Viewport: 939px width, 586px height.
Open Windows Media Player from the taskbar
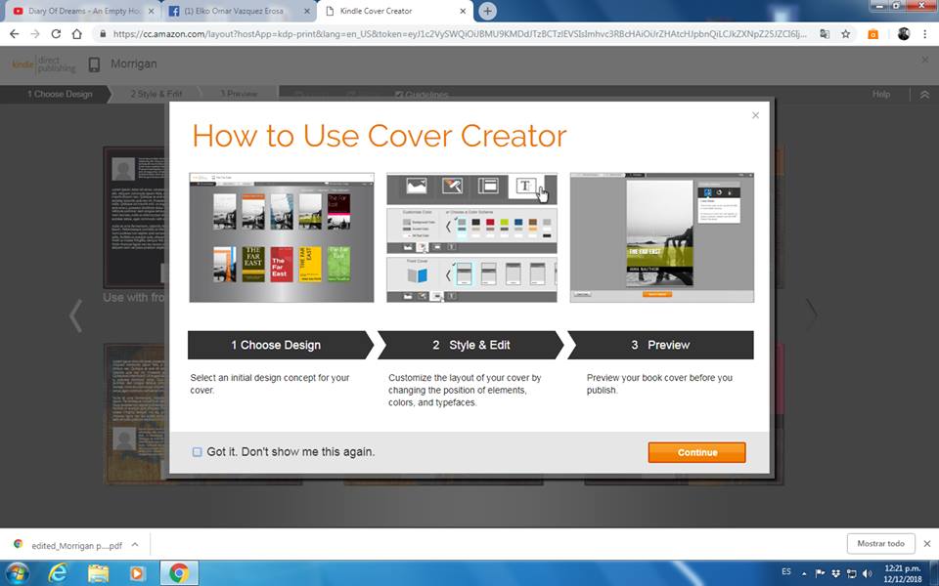tap(137, 573)
